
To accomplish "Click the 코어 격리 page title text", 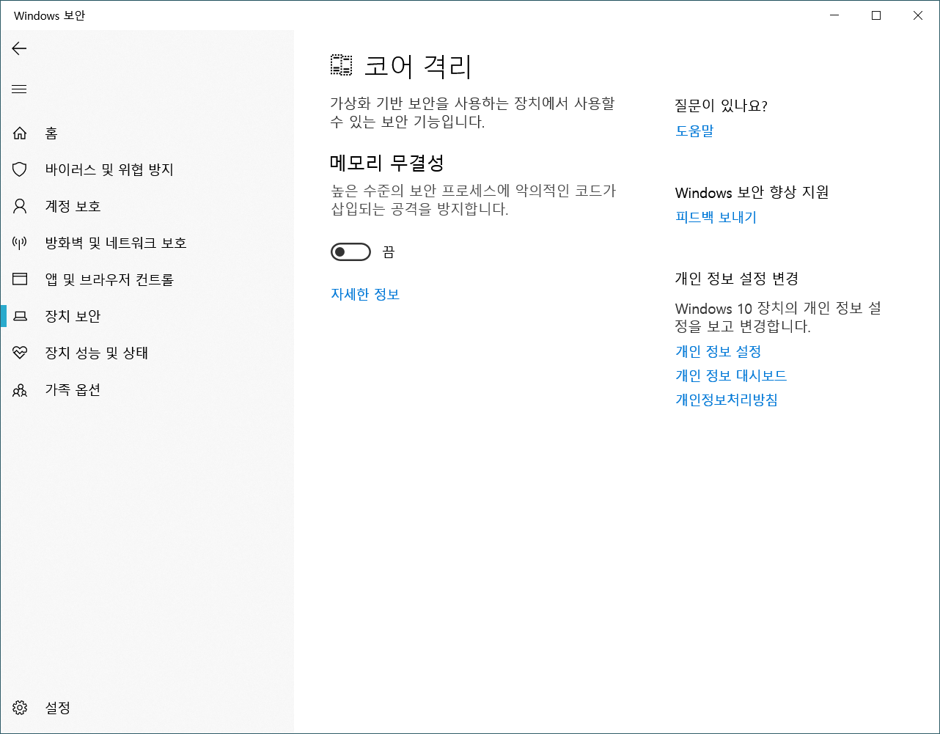I will tap(418, 66).
